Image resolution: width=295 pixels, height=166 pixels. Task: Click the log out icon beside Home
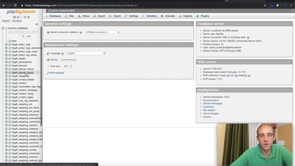[18, 17]
